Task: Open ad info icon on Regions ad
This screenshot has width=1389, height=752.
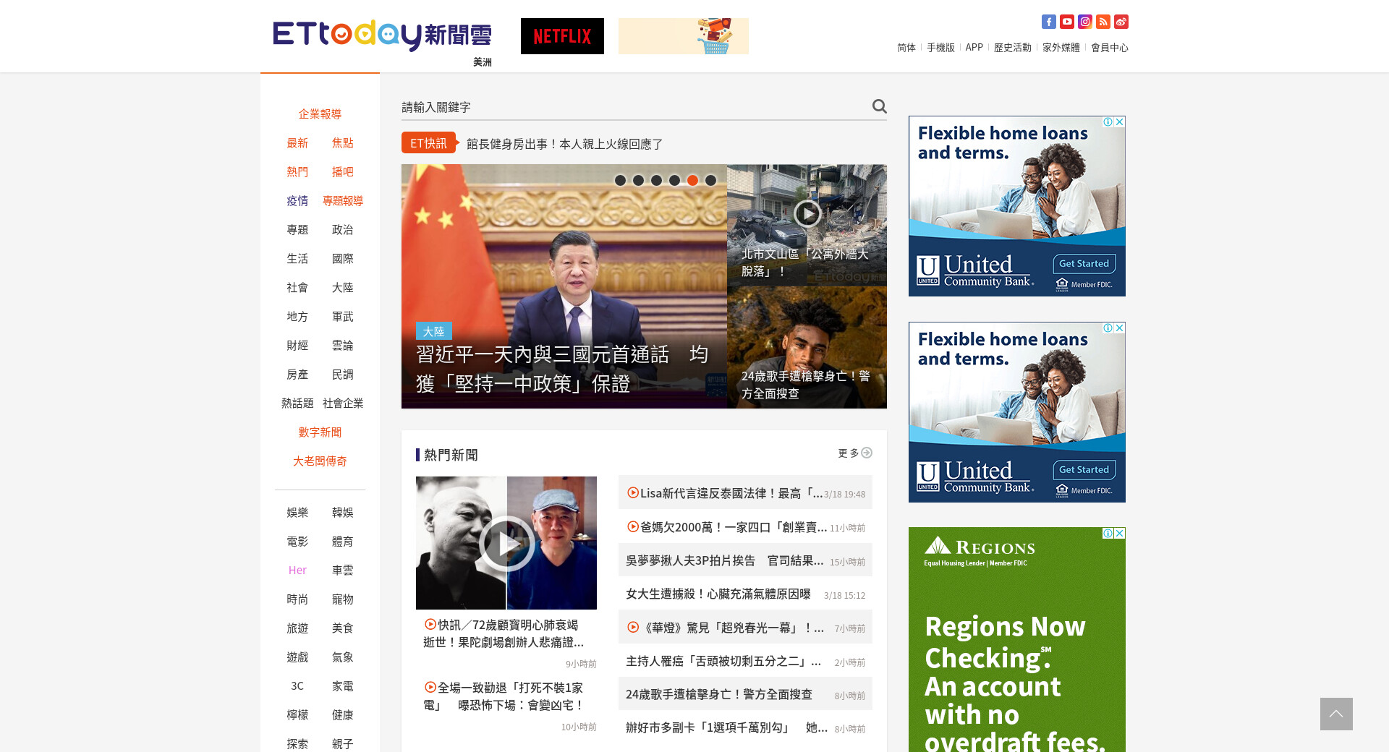Action: click(x=1108, y=534)
